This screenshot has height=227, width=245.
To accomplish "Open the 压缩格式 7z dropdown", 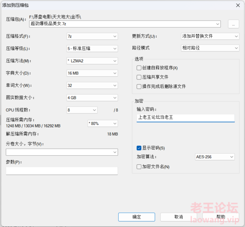I will coord(92,36).
